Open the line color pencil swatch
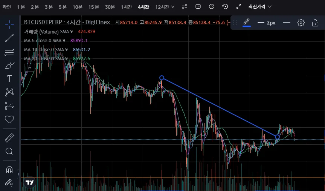Screen dimensions: 325x191 click(246, 22)
